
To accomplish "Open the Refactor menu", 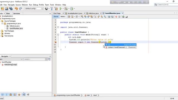I will (x=25, y=5).
